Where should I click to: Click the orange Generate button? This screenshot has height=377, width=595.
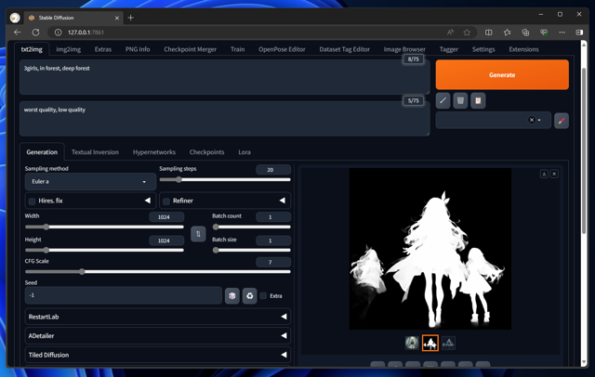(502, 74)
